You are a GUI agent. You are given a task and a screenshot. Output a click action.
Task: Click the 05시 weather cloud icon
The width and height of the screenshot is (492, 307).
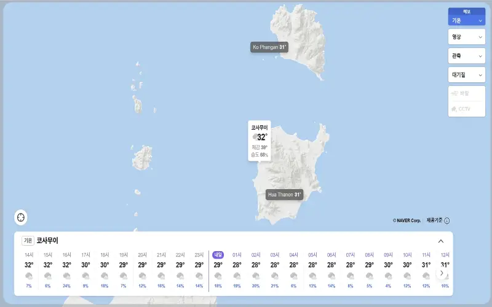(312, 276)
